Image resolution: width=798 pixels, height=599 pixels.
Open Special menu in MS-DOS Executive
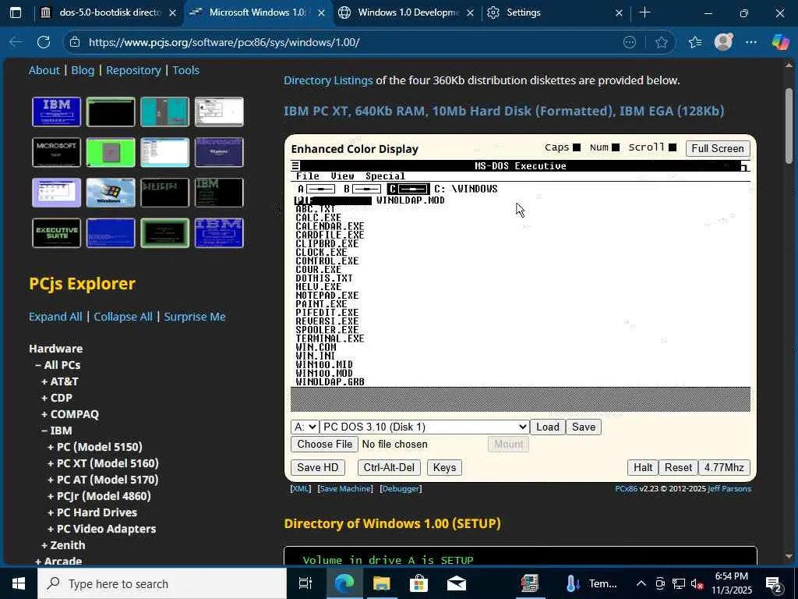[x=385, y=176]
